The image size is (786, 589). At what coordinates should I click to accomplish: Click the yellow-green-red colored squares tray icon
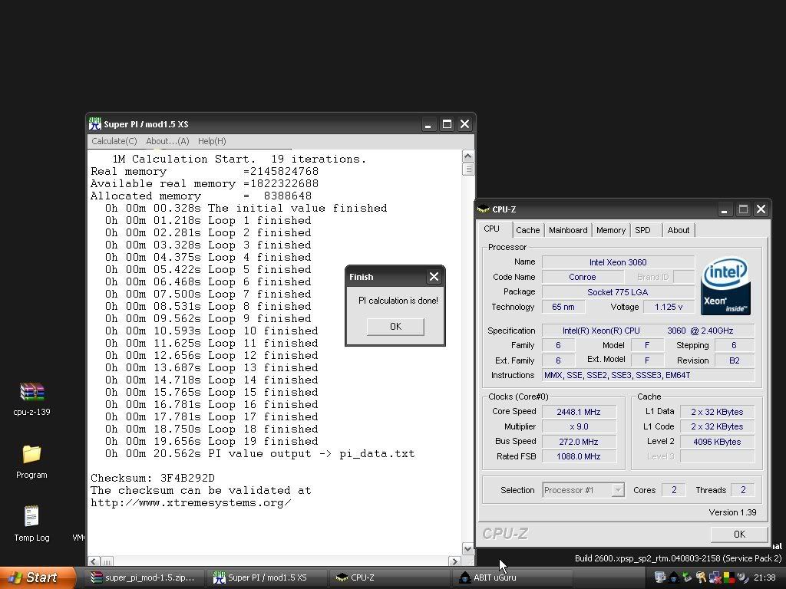[728, 577]
